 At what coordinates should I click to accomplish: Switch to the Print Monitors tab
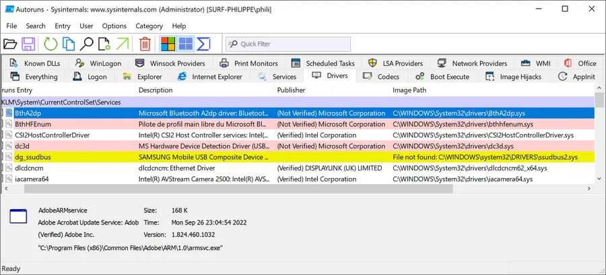248,63
